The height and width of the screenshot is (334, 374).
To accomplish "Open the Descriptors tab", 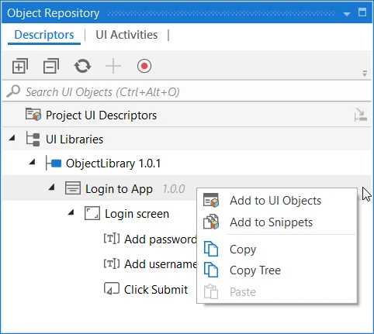I will [x=44, y=35].
